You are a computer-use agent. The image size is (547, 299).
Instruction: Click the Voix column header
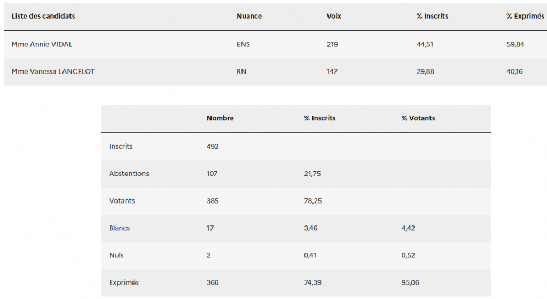(334, 16)
